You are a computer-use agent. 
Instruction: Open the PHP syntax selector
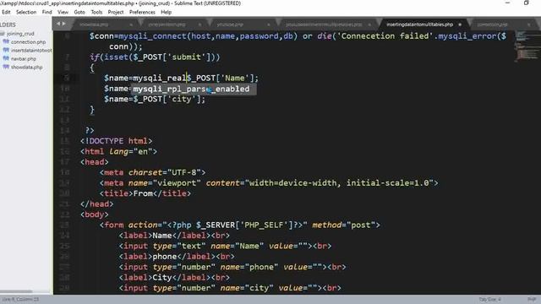pos(532,300)
